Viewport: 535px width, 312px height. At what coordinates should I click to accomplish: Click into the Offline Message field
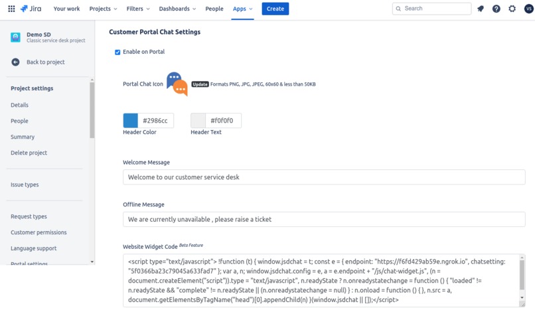click(x=324, y=219)
